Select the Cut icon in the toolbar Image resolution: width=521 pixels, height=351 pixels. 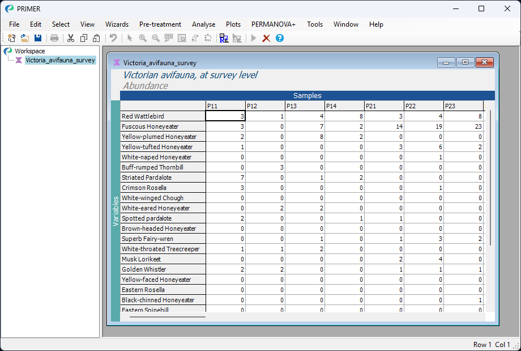click(70, 38)
